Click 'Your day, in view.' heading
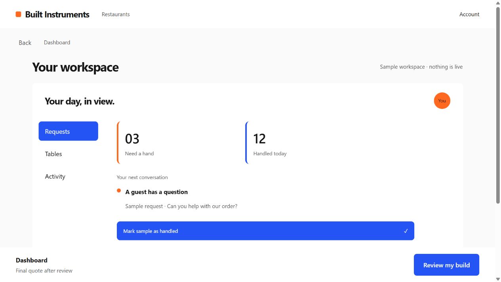Screen dimensions: 501x282 (x=80, y=101)
